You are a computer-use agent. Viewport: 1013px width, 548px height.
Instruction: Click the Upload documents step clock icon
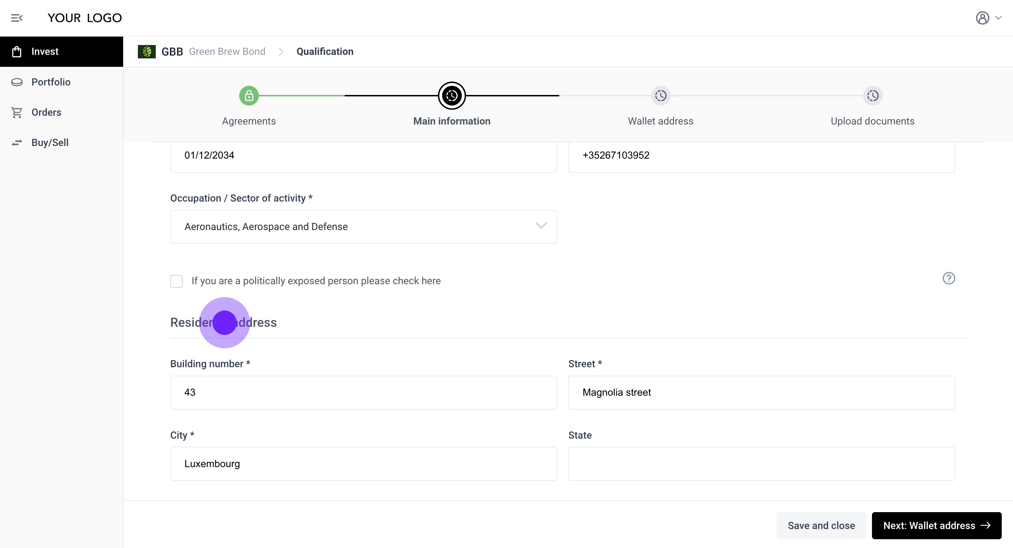(x=872, y=96)
